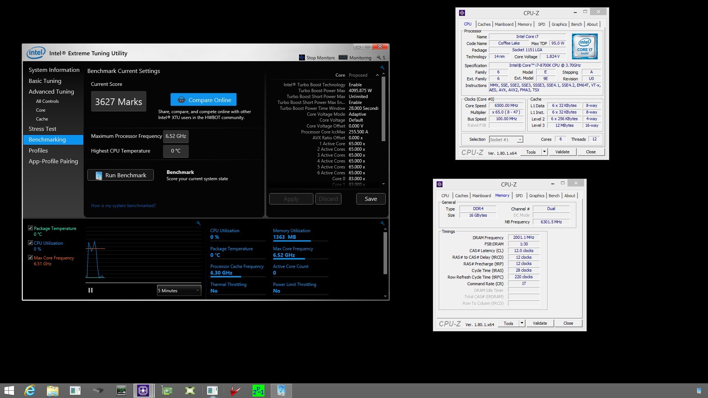Image resolution: width=708 pixels, height=398 pixels.
Task: Collapse the Core Proposed settings section
Action: point(377,75)
